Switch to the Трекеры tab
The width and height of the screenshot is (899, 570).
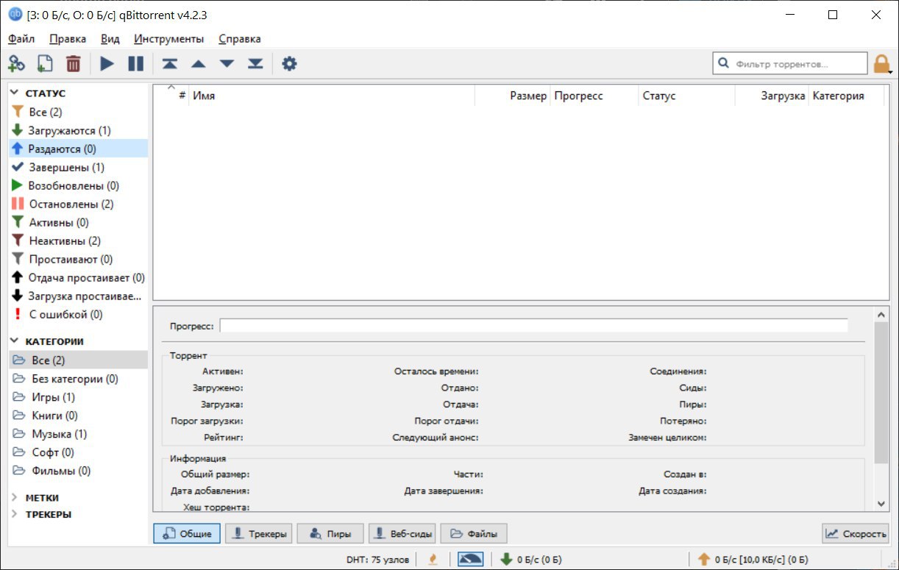[258, 534]
